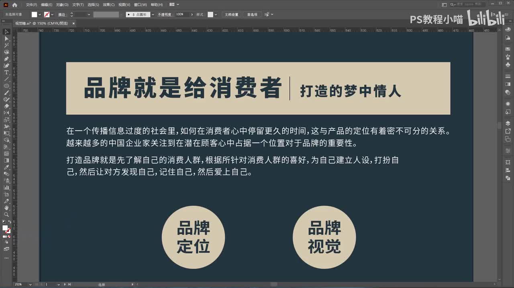Screen dimensions: 514x288
Task: Open graphic style dropdown
Action: (216, 14)
